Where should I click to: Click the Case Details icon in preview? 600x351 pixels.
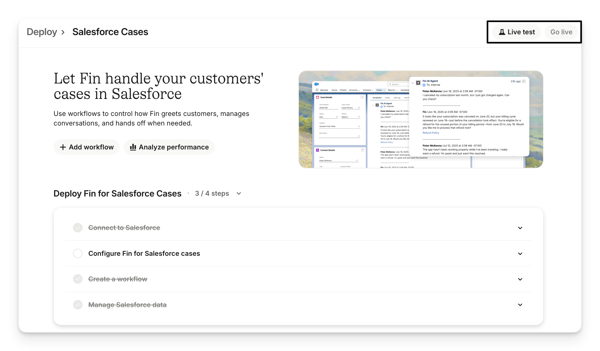coord(317,97)
